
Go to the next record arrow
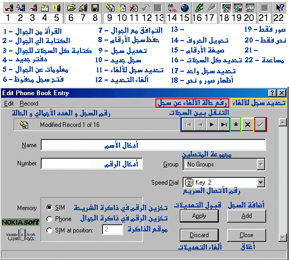click(x=212, y=124)
